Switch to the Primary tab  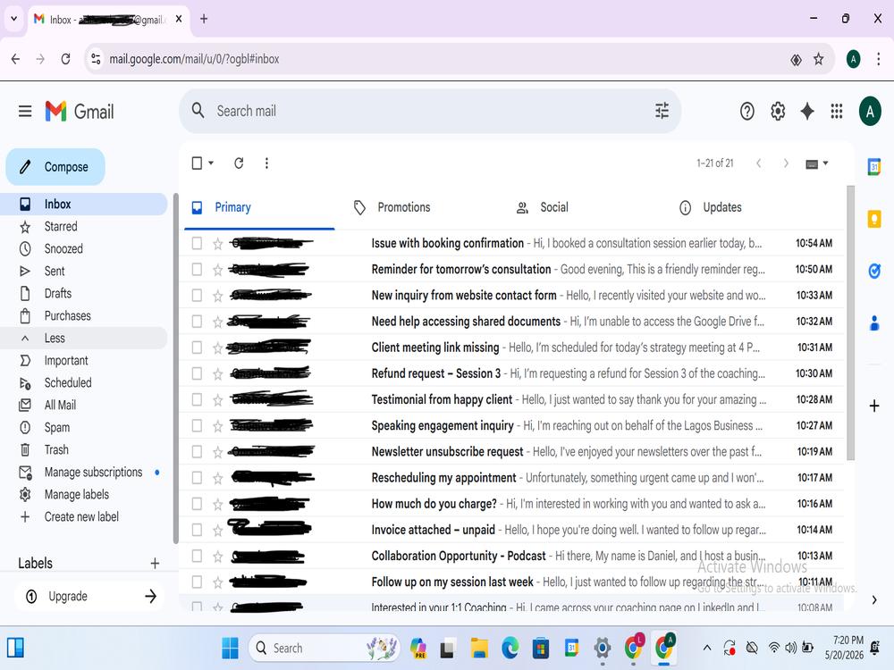(259, 207)
